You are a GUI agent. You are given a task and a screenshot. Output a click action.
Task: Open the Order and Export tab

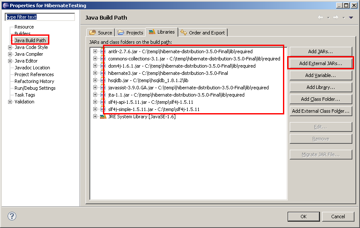click(x=203, y=33)
